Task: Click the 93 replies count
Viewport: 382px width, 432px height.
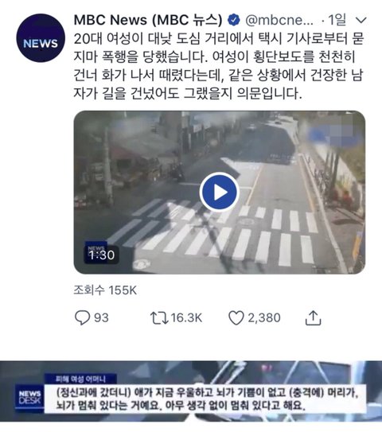Action: pyautogui.click(x=101, y=317)
